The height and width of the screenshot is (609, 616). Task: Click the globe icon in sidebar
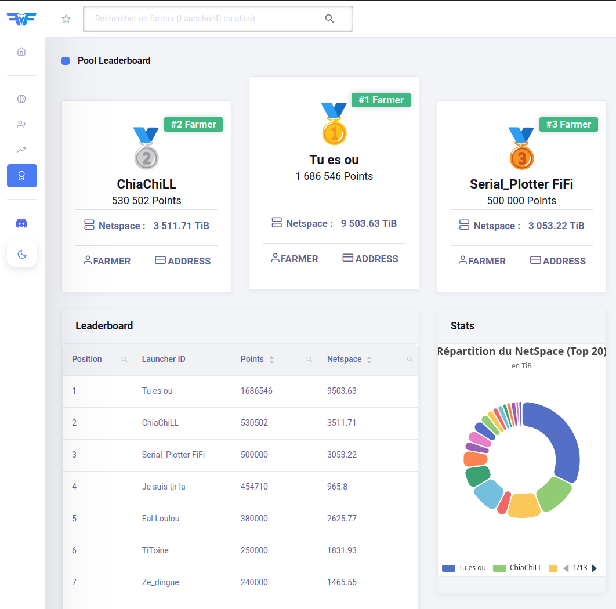point(21,99)
